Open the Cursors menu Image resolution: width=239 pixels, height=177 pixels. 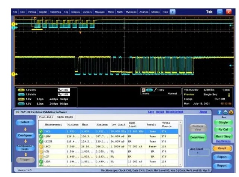click(87, 12)
